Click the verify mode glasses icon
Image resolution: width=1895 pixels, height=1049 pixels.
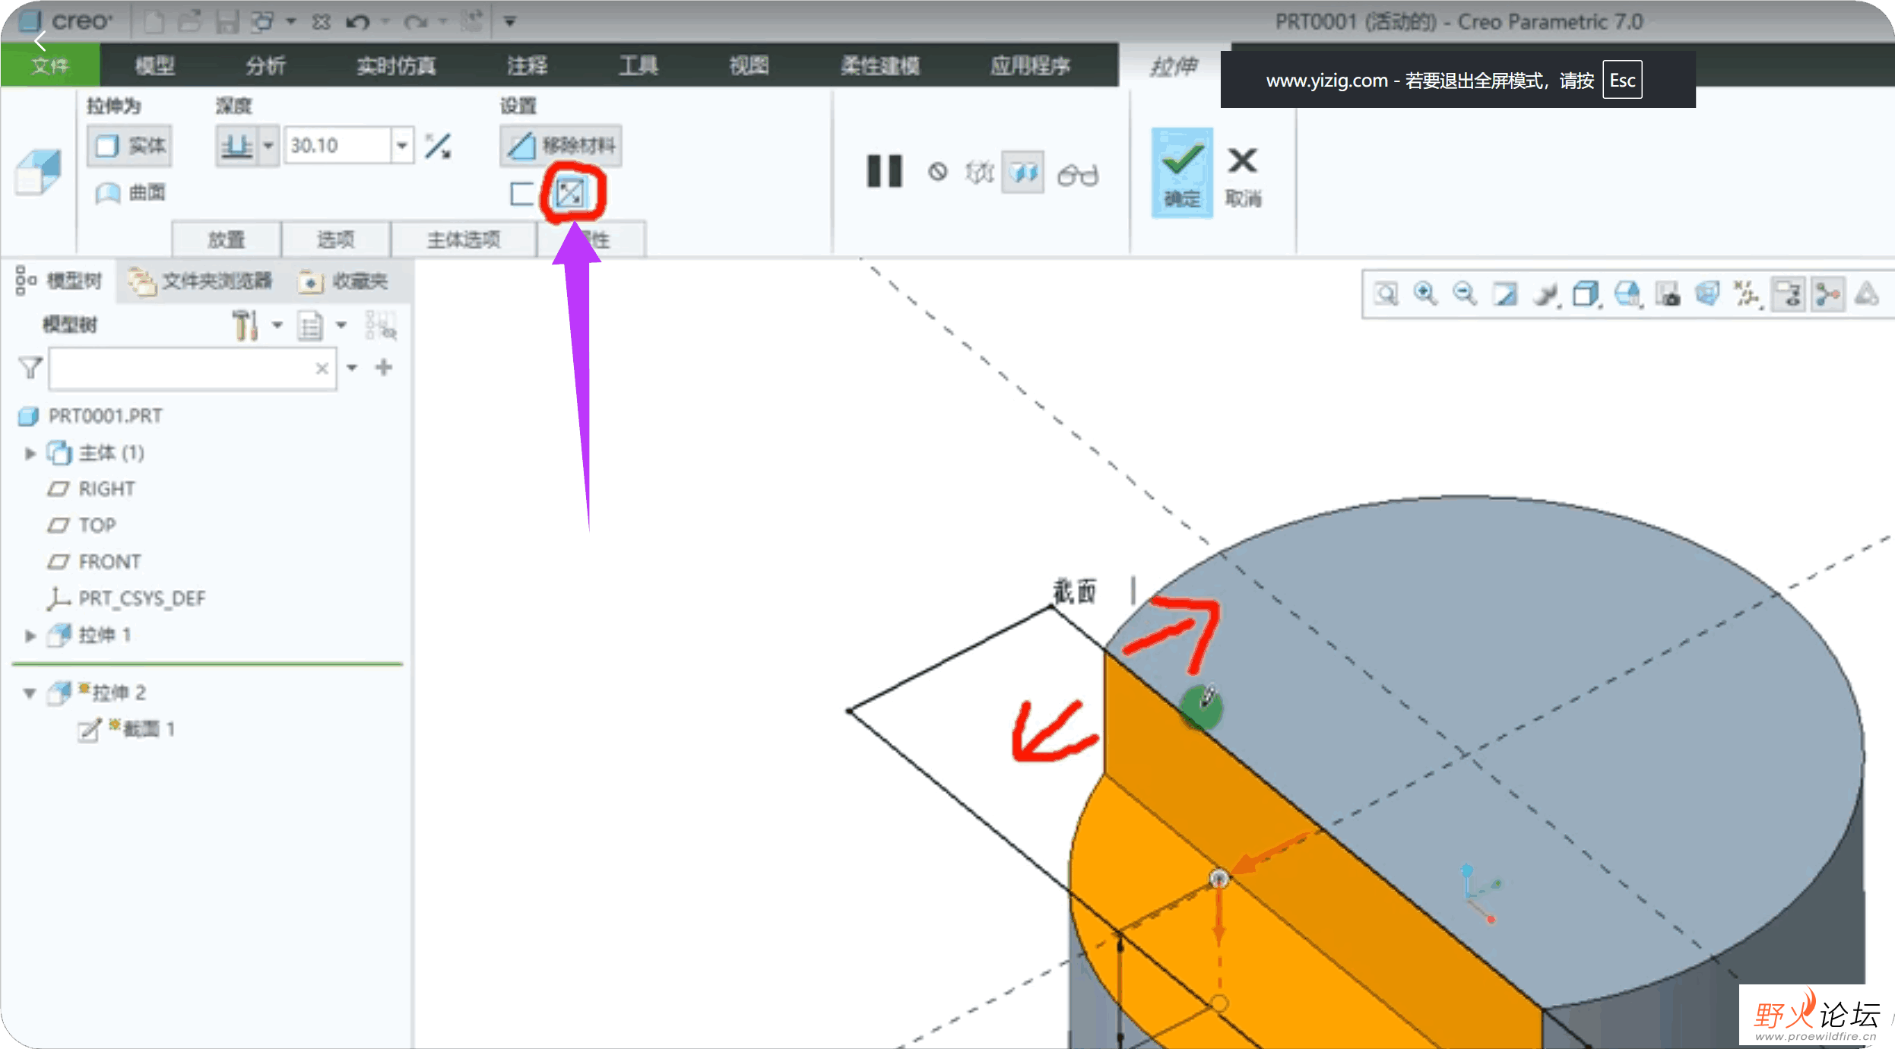coord(1077,175)
